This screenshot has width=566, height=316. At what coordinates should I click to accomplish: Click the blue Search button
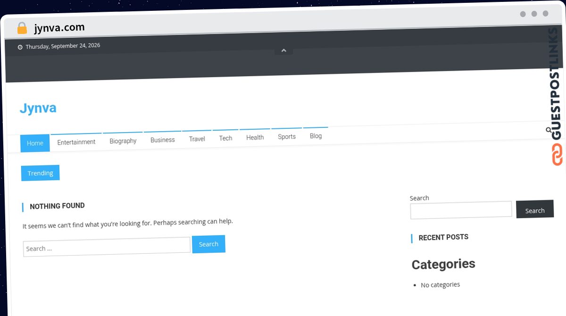[x=208, y=244]
